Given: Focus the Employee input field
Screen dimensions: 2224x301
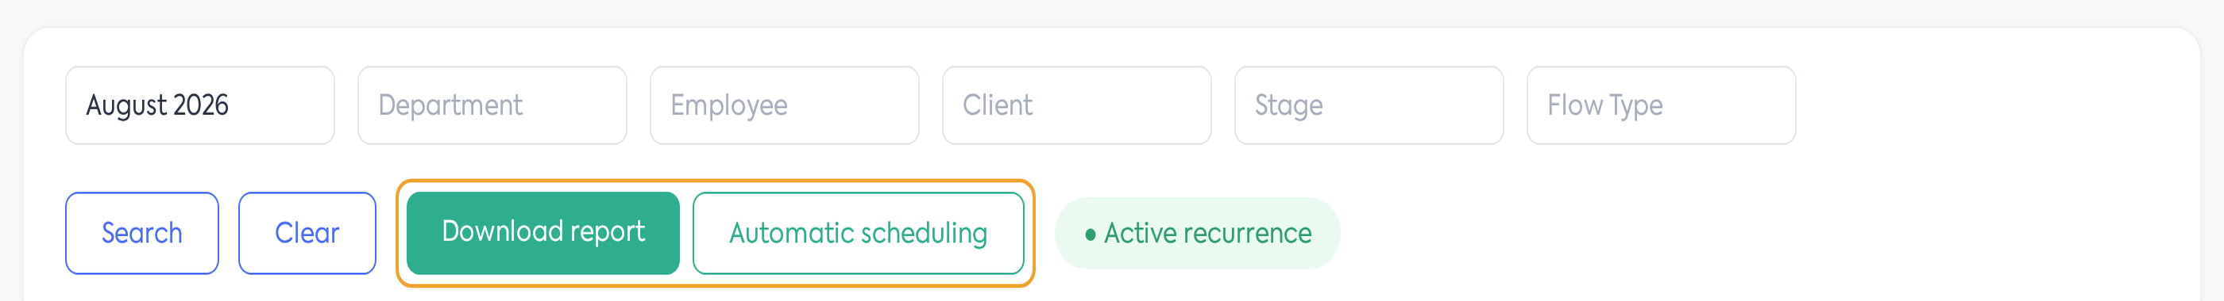Looking at the screenshot, I should click(784, 105).
